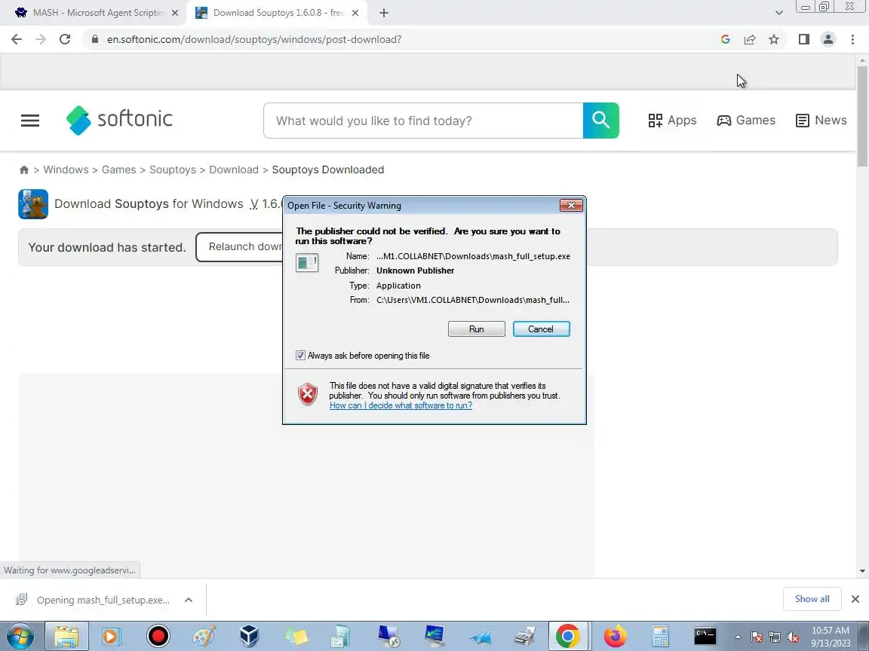Go back using the browser back arrow
Viewport: 869px width, 651px height.
(17, 39)
